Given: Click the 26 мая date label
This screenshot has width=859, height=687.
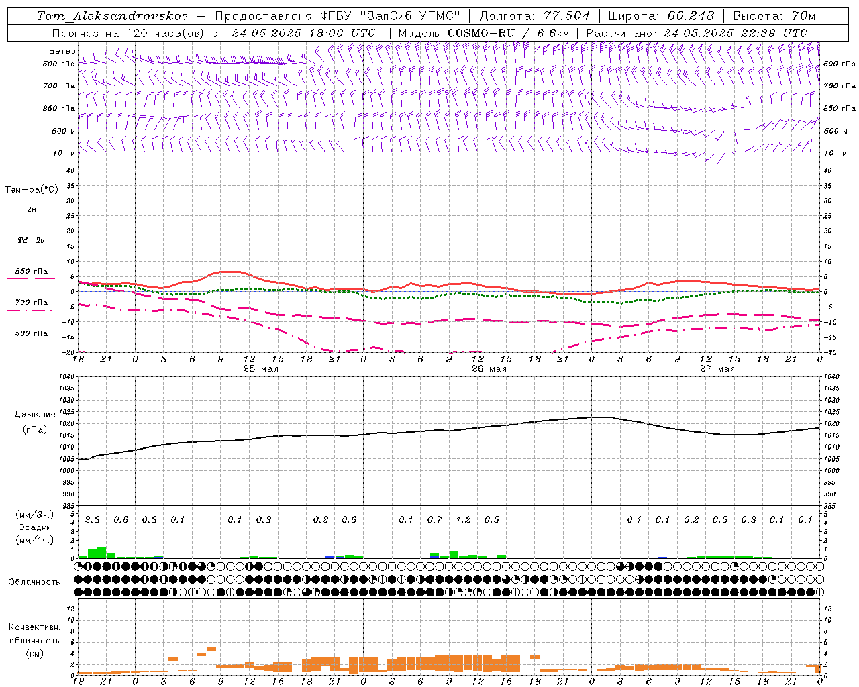Looking at the screenshot, I should pyautogui.click(x=489, y=369).
